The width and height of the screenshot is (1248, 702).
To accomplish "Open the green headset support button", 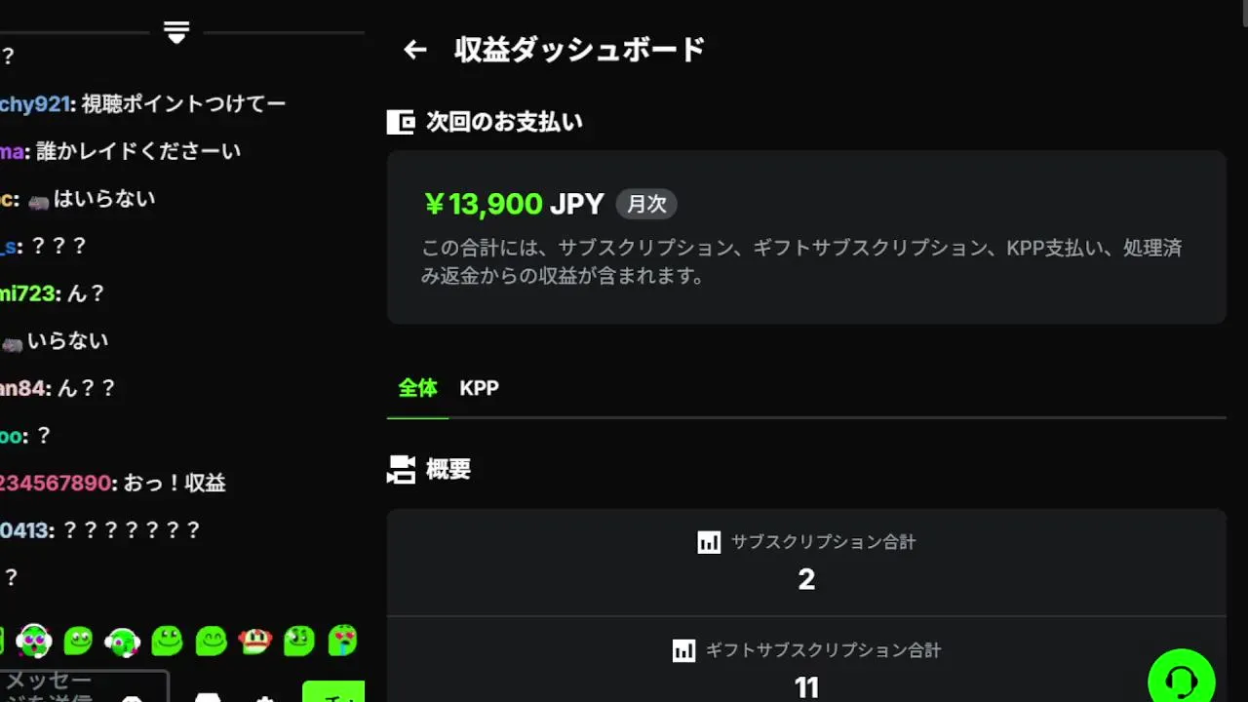I will pos(1181,679).
